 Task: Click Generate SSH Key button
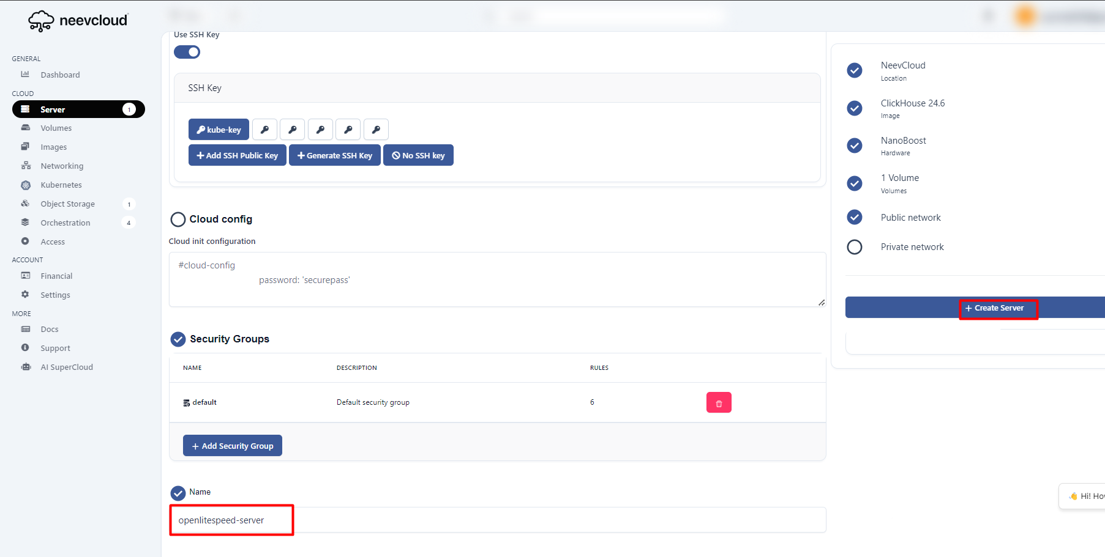pos(335,155)
